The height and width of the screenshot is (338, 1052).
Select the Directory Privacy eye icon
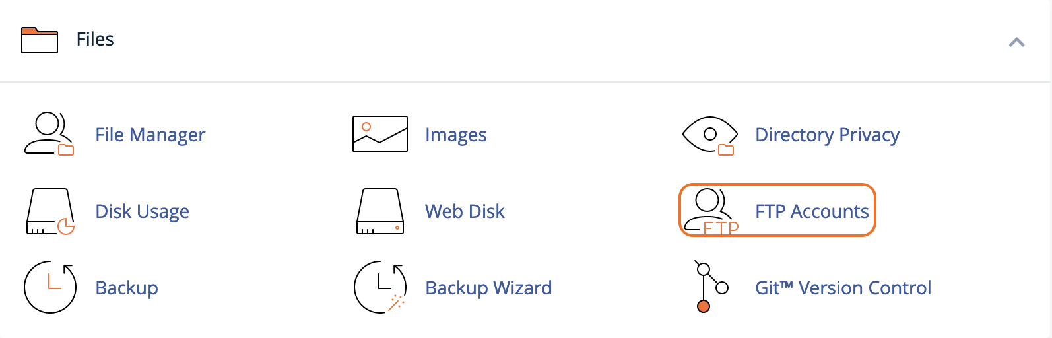click(709, 135)
